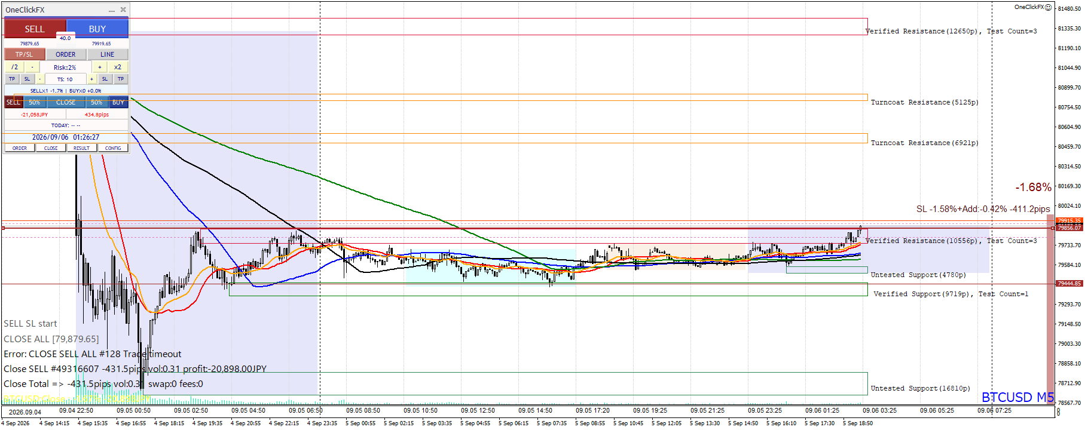
Task: Increase risk using the plus button
Action: 100,67
